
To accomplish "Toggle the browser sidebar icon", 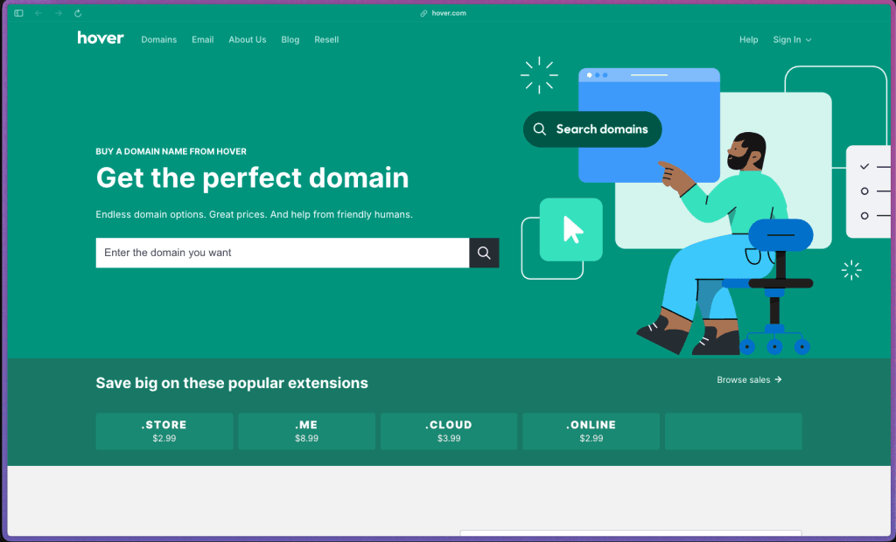I will (x=19, y=13).
